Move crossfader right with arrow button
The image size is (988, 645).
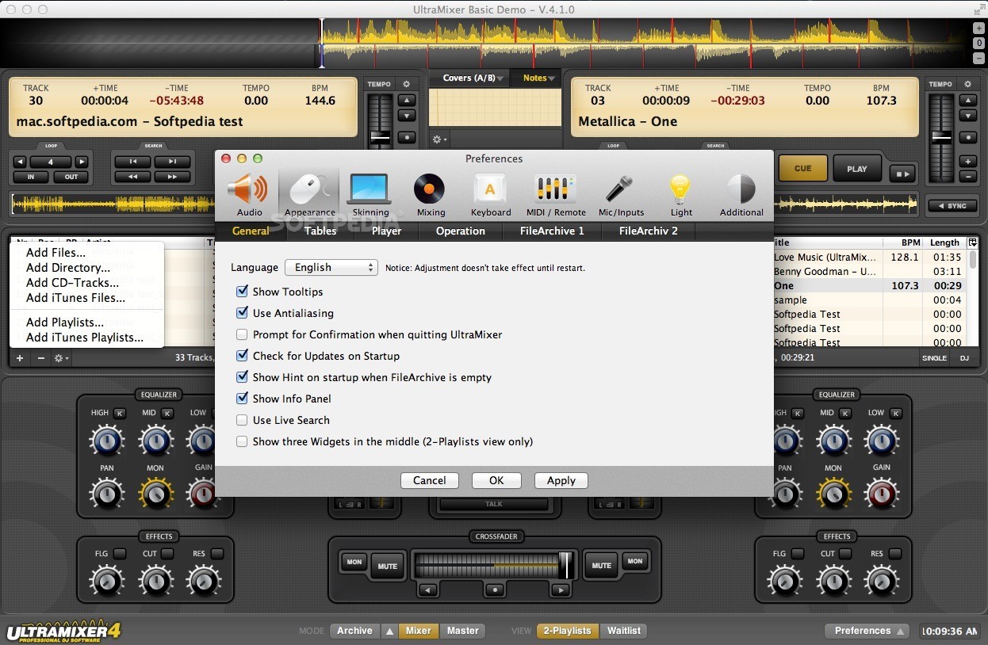click(561, 590)
